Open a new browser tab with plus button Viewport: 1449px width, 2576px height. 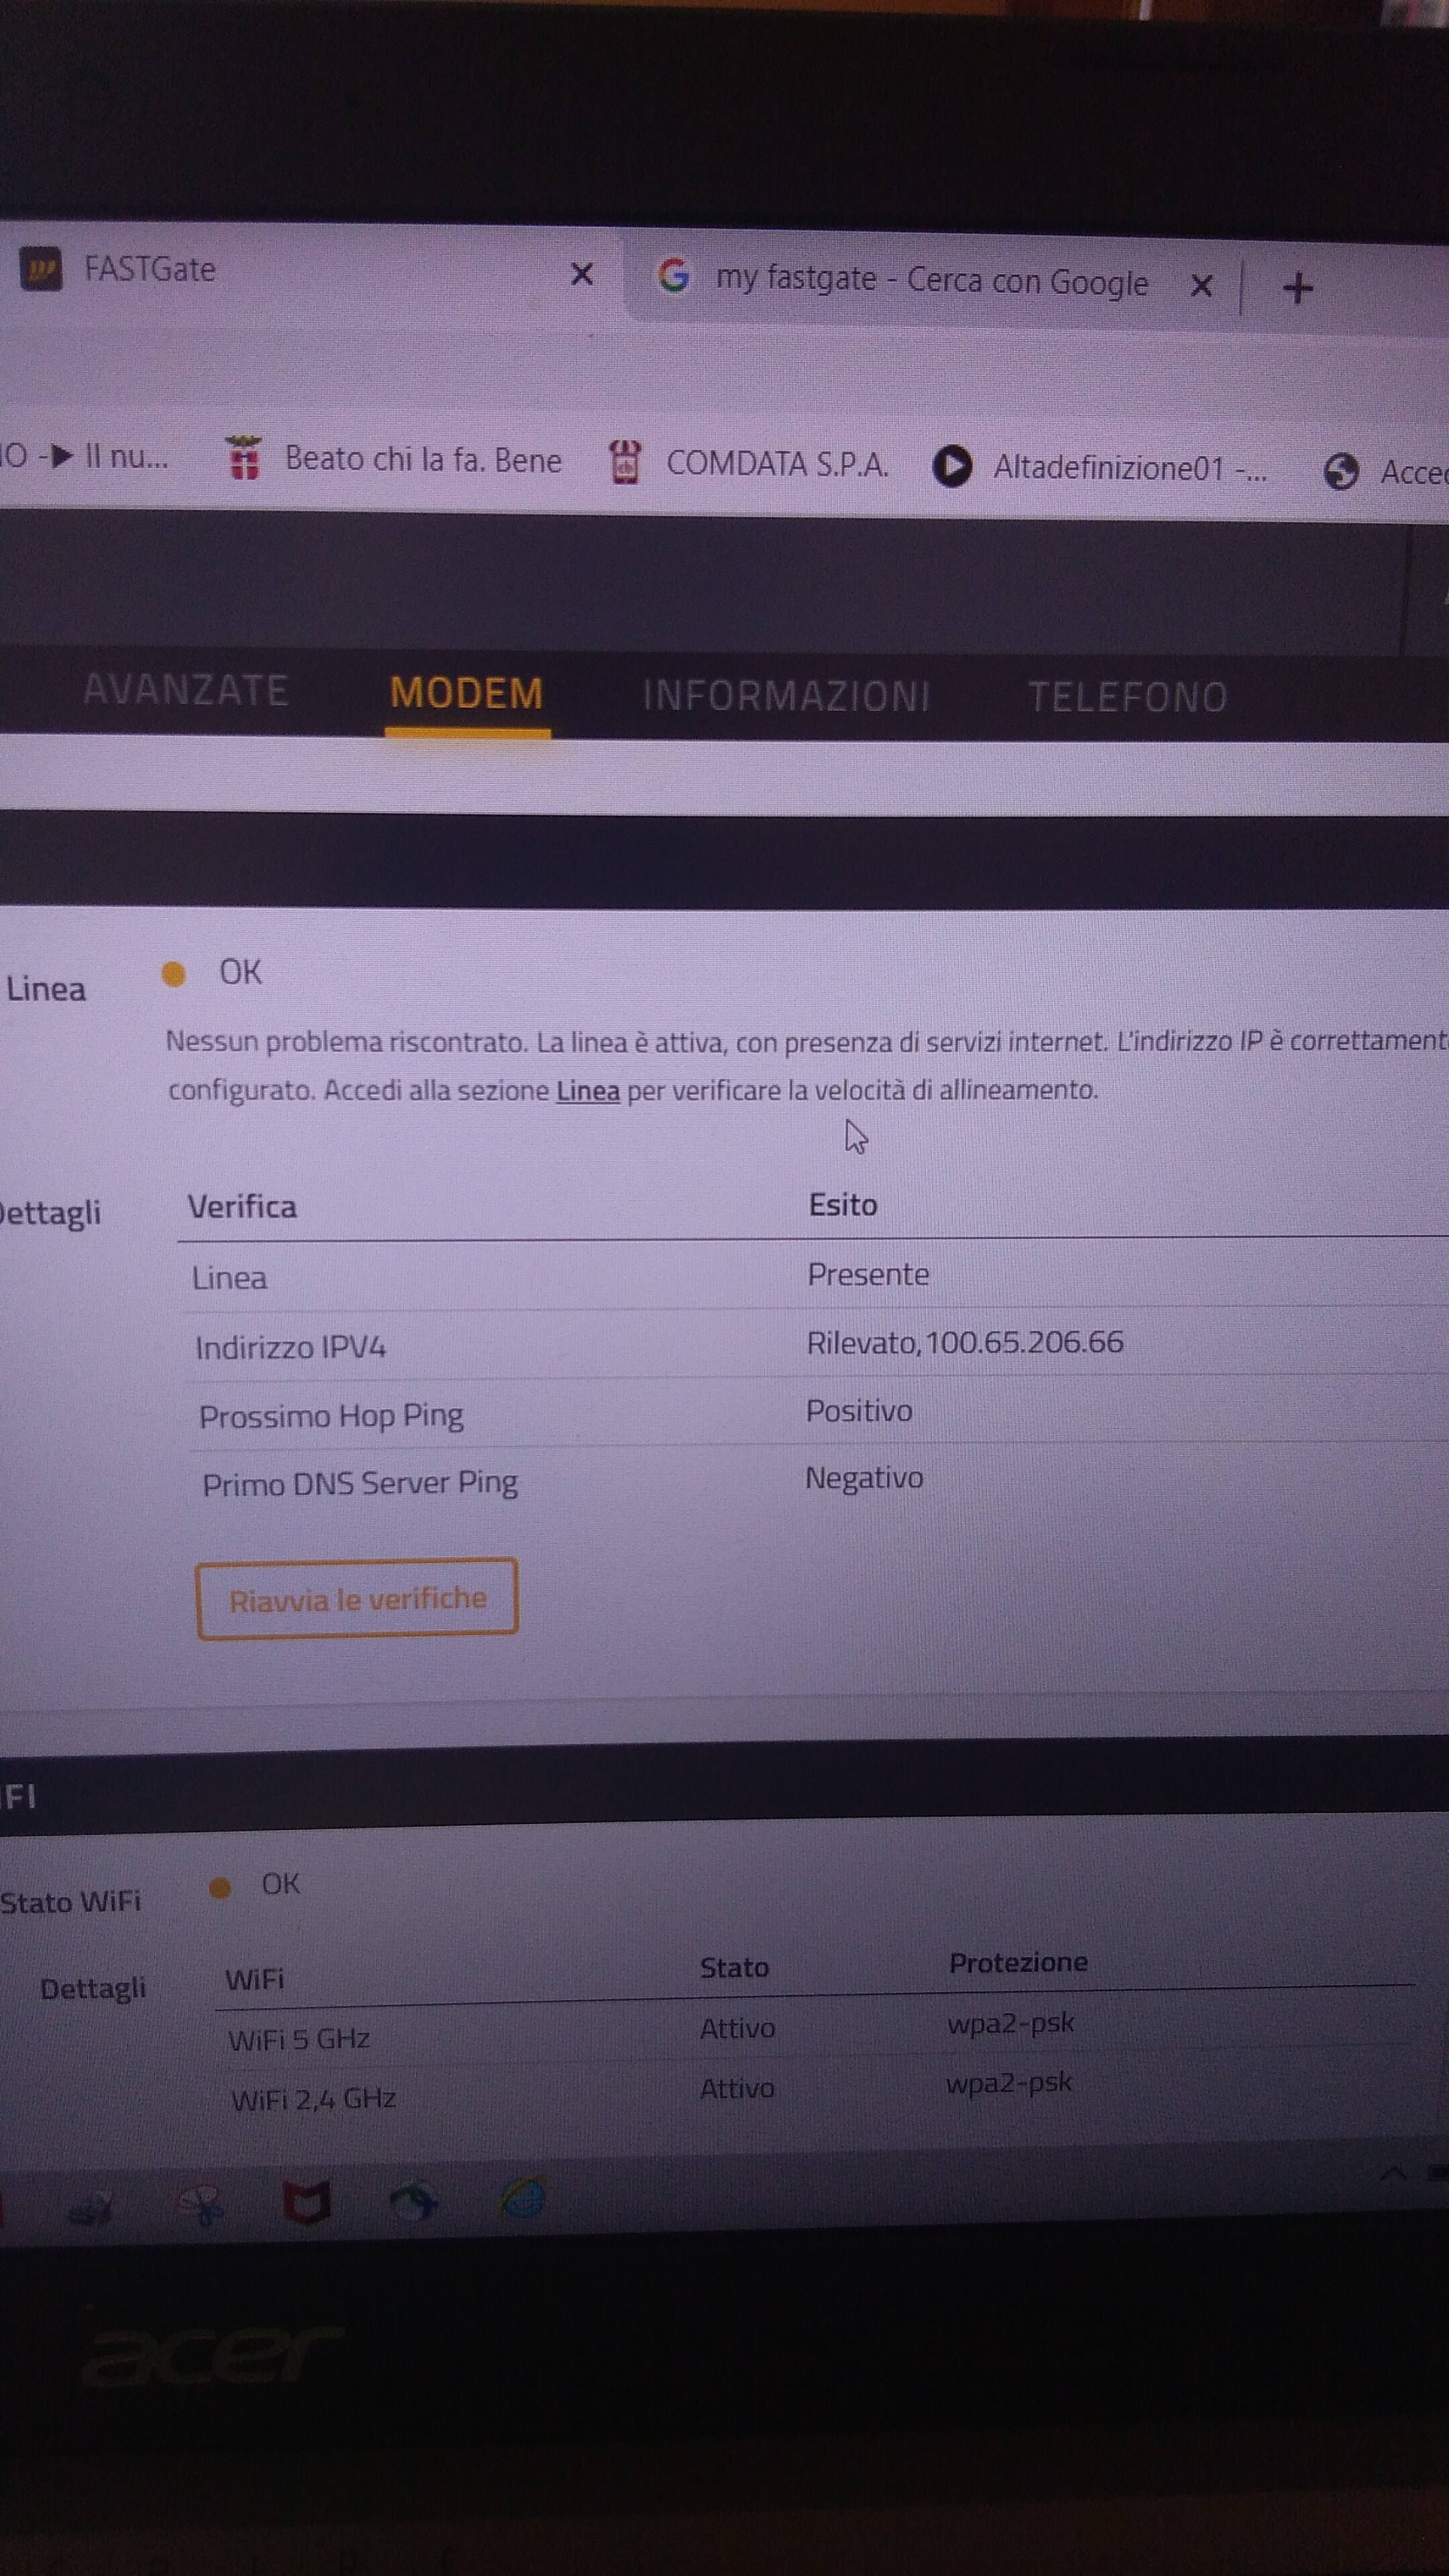click(x=1297, y=289)
